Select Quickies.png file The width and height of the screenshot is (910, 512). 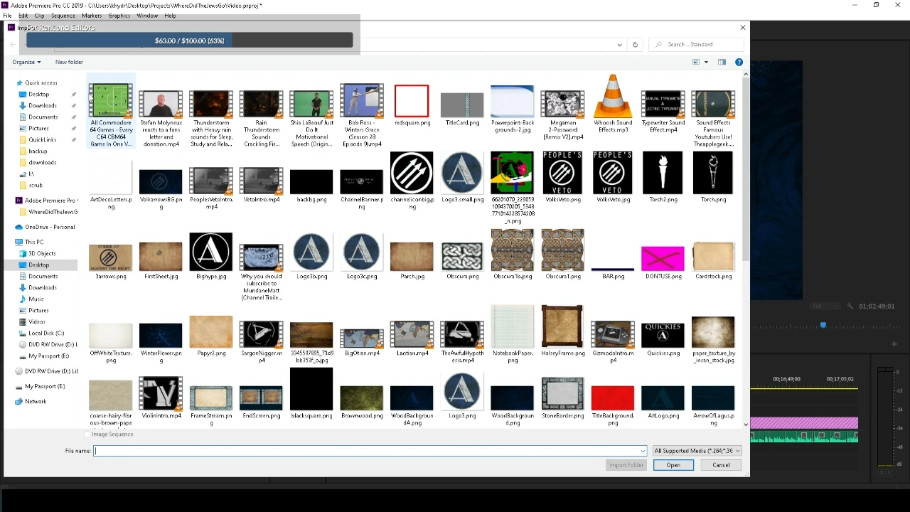(x=663, y=338)
